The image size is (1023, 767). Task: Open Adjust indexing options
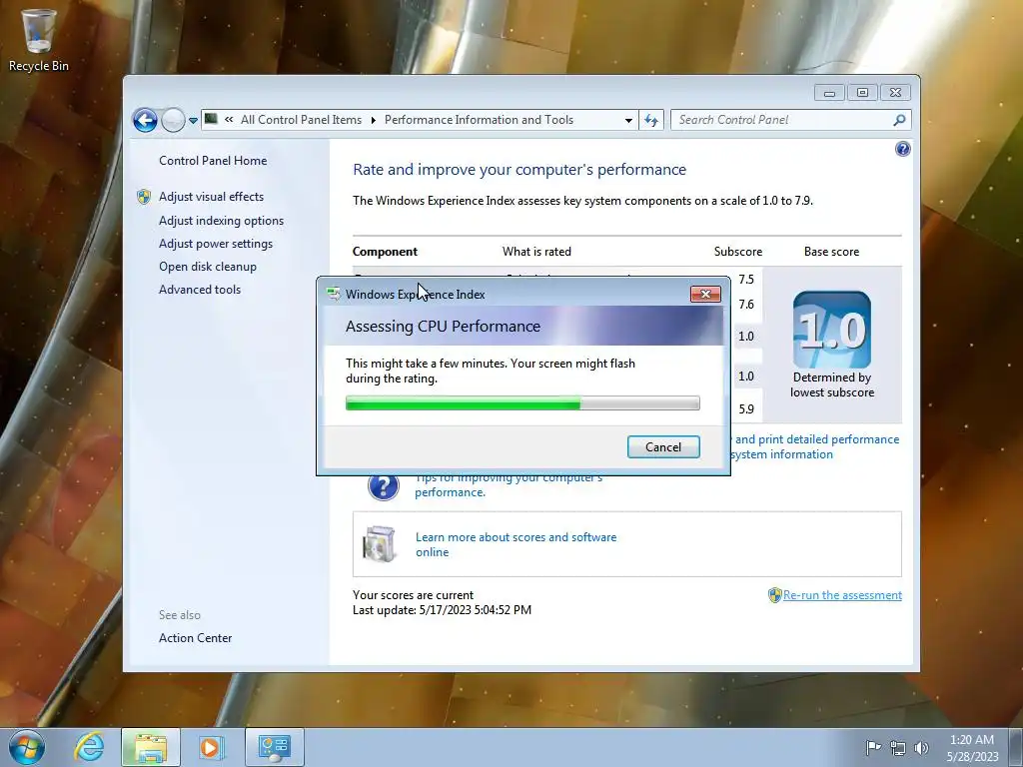coord(221,221)
